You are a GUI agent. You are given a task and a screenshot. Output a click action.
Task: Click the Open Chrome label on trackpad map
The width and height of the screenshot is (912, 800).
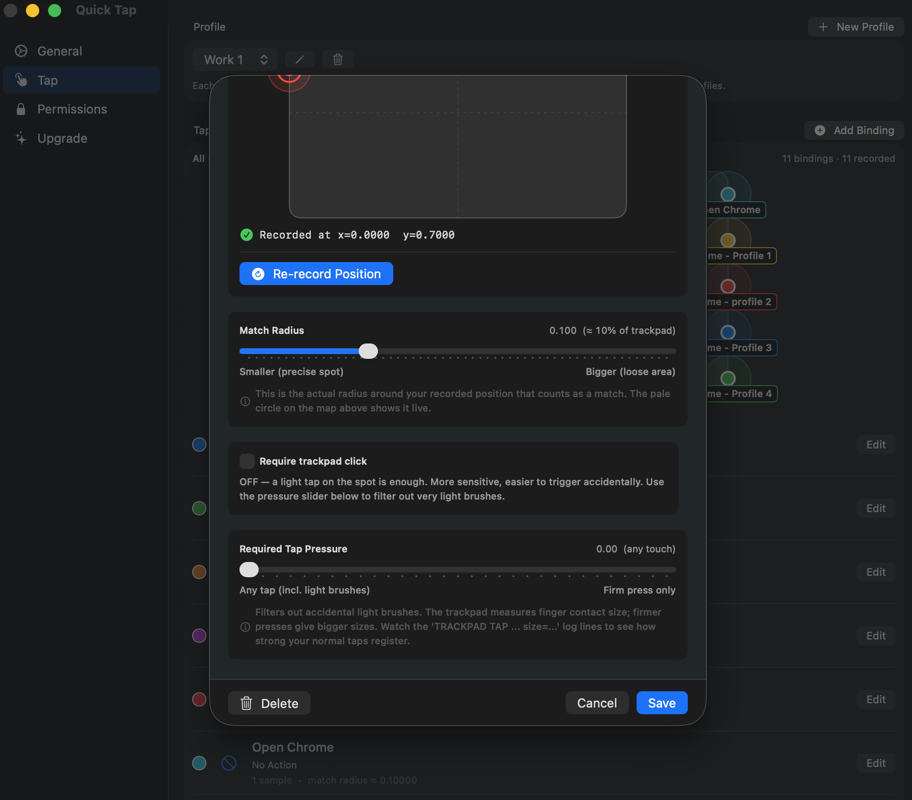point(736,210)
